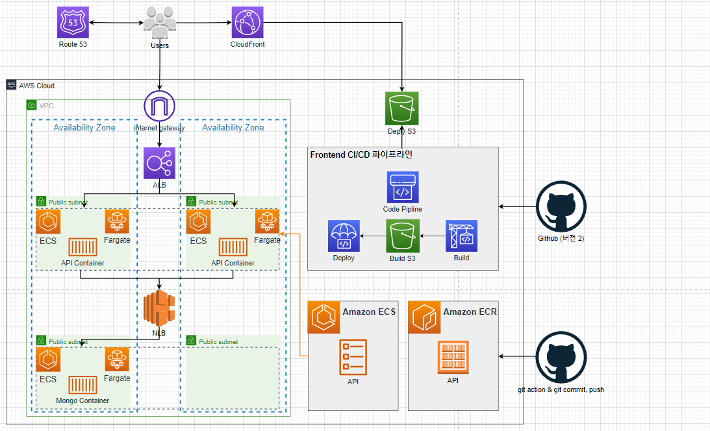710x431 pixels.
Task: Select the API registry icon in Amazon ECR
Action: (x=453, y=357)
